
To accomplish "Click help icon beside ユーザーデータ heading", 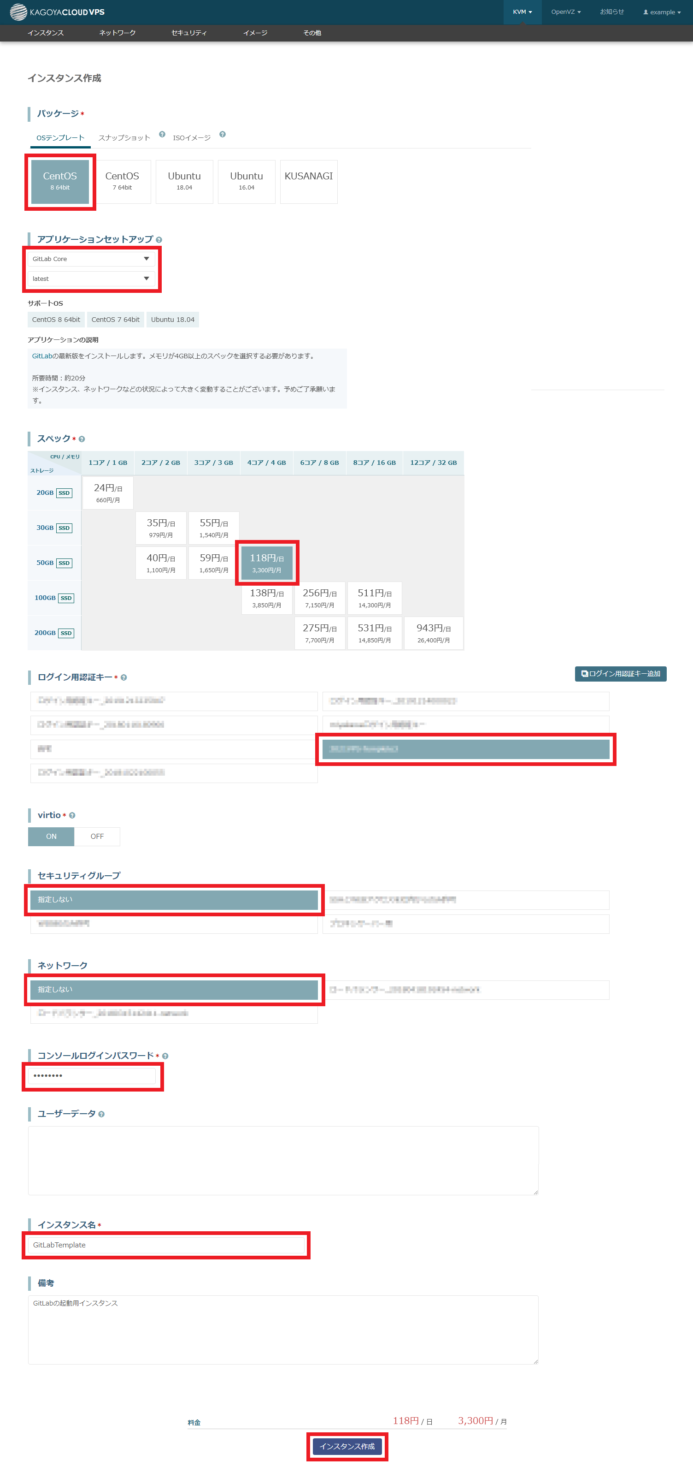I will point(101,1114).
